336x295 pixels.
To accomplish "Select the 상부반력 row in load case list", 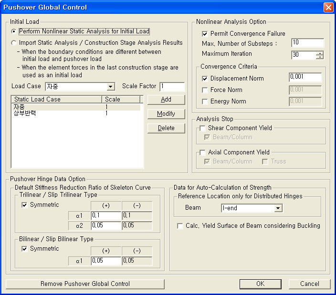I will point(76,113).
